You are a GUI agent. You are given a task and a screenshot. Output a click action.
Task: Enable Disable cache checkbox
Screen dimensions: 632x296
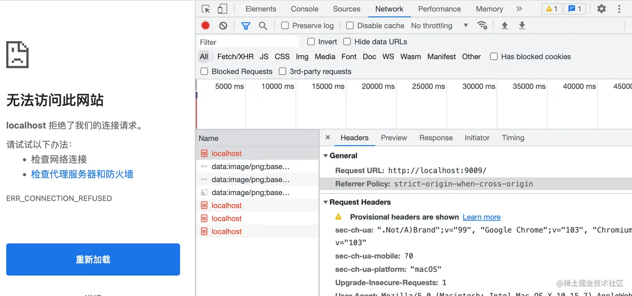(x=350, y=25)
